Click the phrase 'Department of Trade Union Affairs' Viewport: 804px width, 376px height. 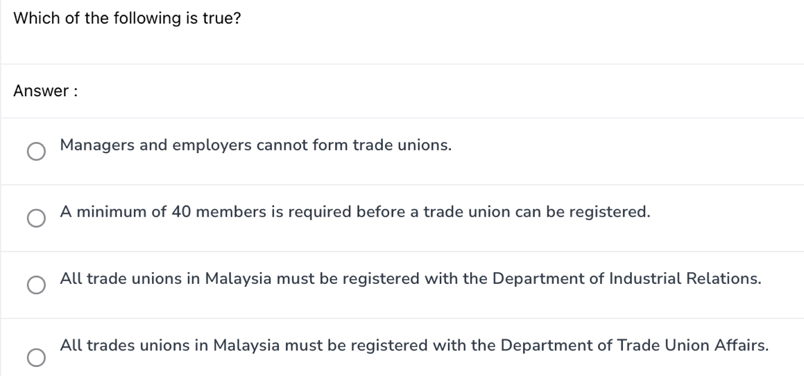coord(634,345)
